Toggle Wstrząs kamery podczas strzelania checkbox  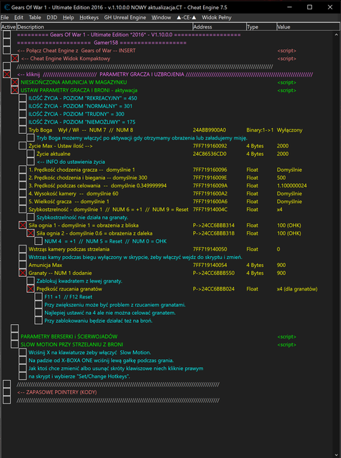(x=22, y=249)
